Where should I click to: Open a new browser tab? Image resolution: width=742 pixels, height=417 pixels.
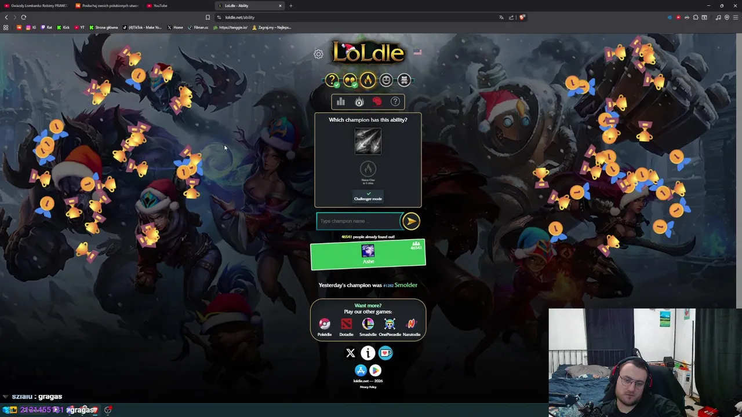[x=291, y=6]
